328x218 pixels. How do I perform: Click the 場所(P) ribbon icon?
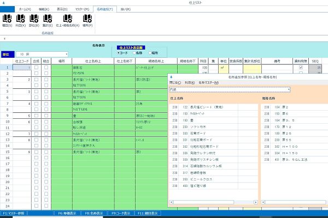[87, 21]
